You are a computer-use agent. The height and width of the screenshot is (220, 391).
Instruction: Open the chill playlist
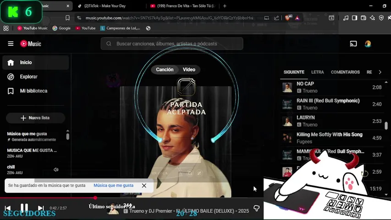click(28, 170)
